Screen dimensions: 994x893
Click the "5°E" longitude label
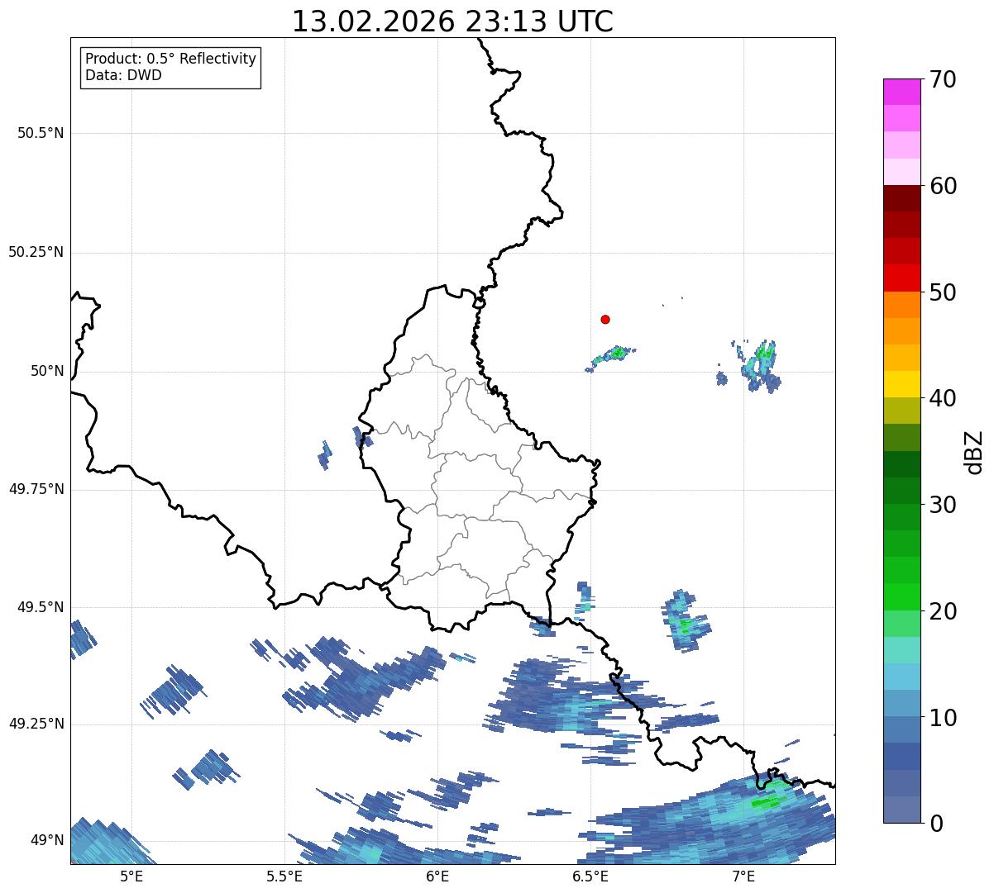(131, 876)
